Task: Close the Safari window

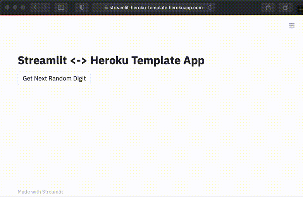Action: coord(7,7)
